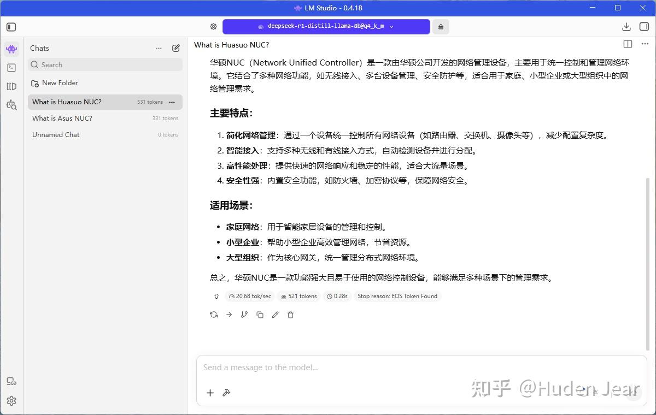Open the My Models library icon
656x415 pixels.
coord(11,86)
